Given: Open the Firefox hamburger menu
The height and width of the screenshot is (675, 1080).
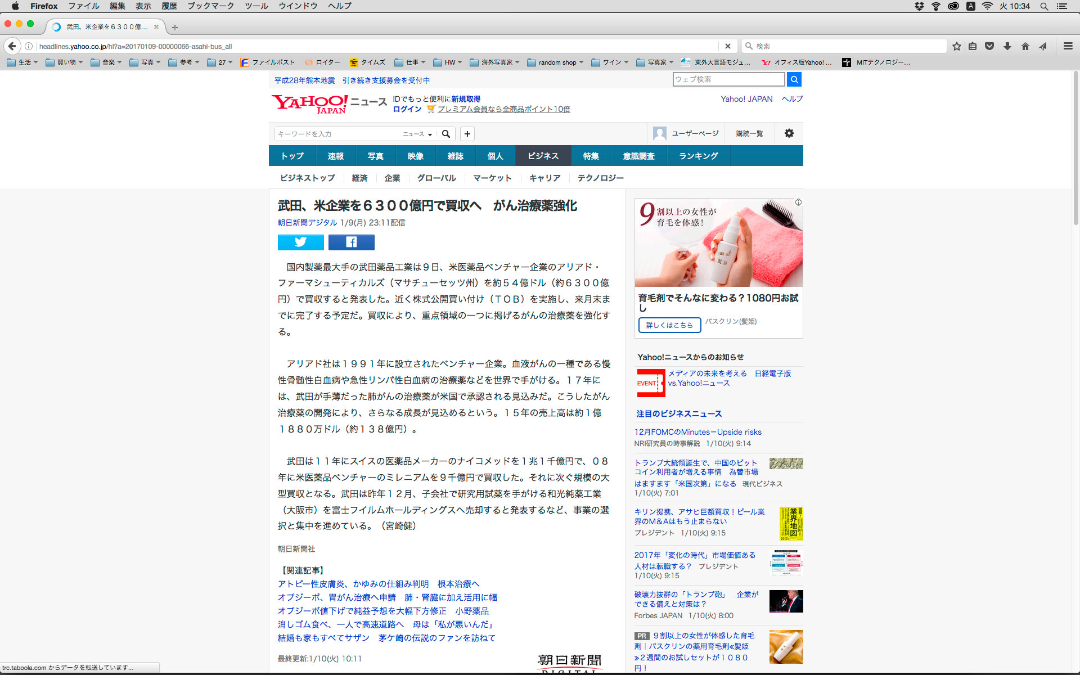Looking at the screenshot, I should tap(1068, 46).
